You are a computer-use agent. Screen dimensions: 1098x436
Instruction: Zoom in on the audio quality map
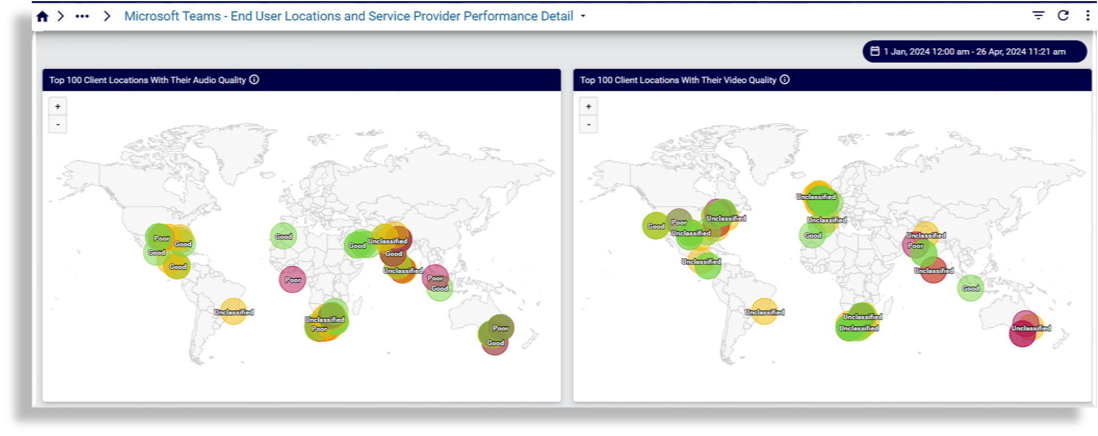(57, 106)
